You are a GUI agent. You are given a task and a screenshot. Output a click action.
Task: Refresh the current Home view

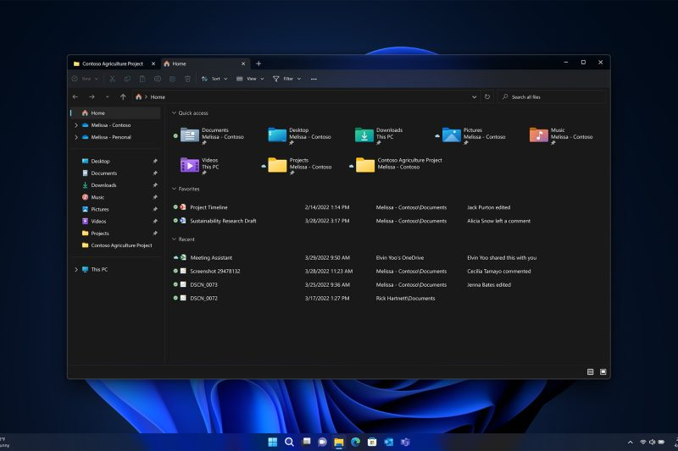pyautogui.click(x=487, y=97)
